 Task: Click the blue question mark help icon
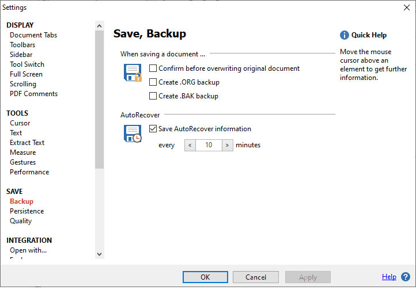point(406,277)
